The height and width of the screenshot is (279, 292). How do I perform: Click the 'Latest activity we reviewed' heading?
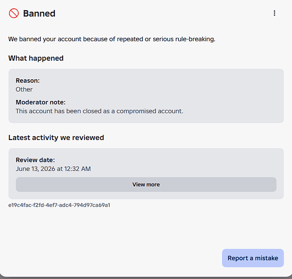coord(56,138)
